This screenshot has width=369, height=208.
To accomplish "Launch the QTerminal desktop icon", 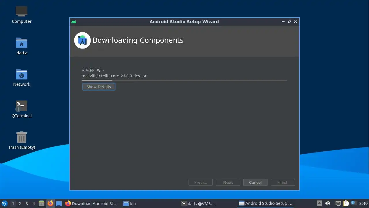I will click(22, 109).
